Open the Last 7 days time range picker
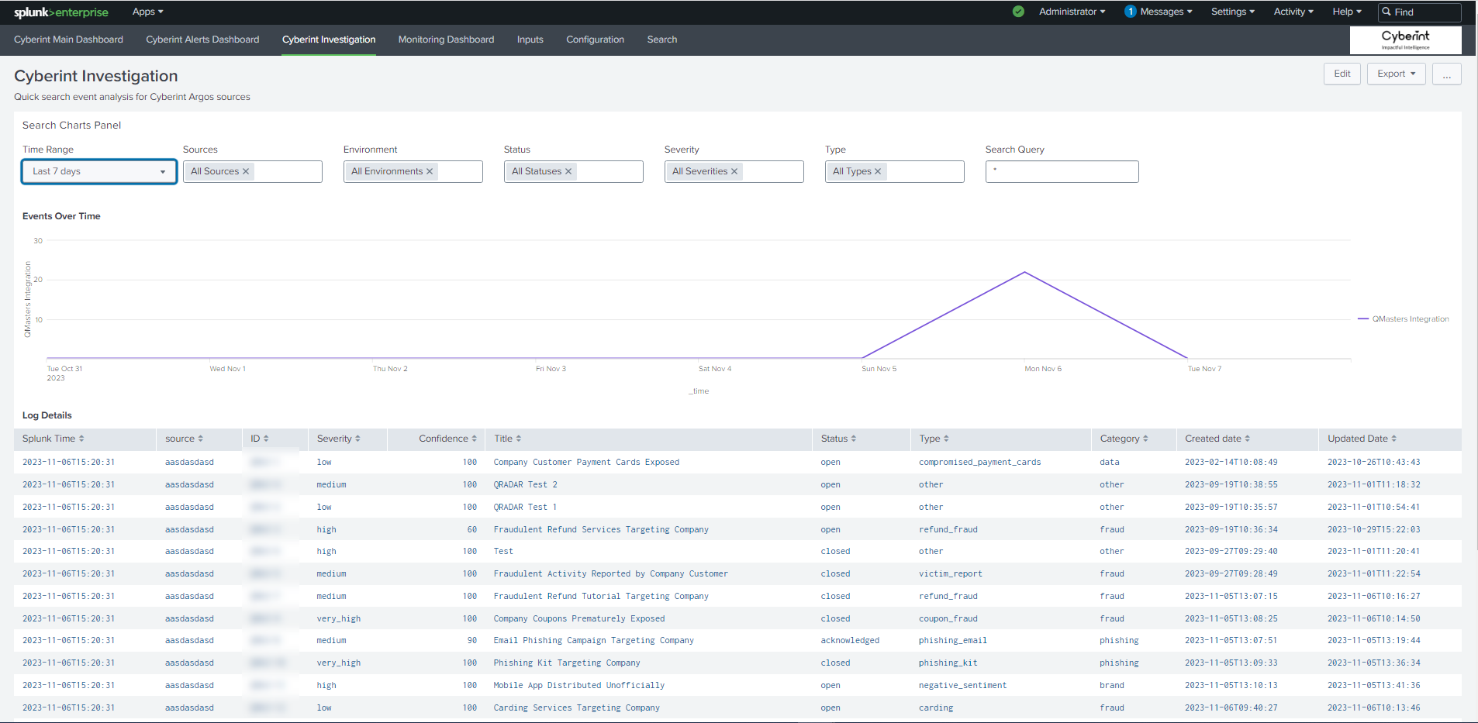This screenshot has height=723, width=1478. tap(99, 171)
